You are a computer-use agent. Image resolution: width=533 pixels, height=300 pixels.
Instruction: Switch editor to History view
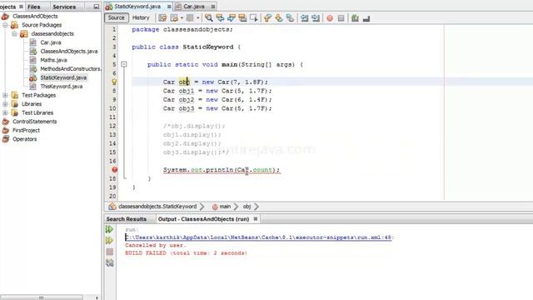click(141, 17)
